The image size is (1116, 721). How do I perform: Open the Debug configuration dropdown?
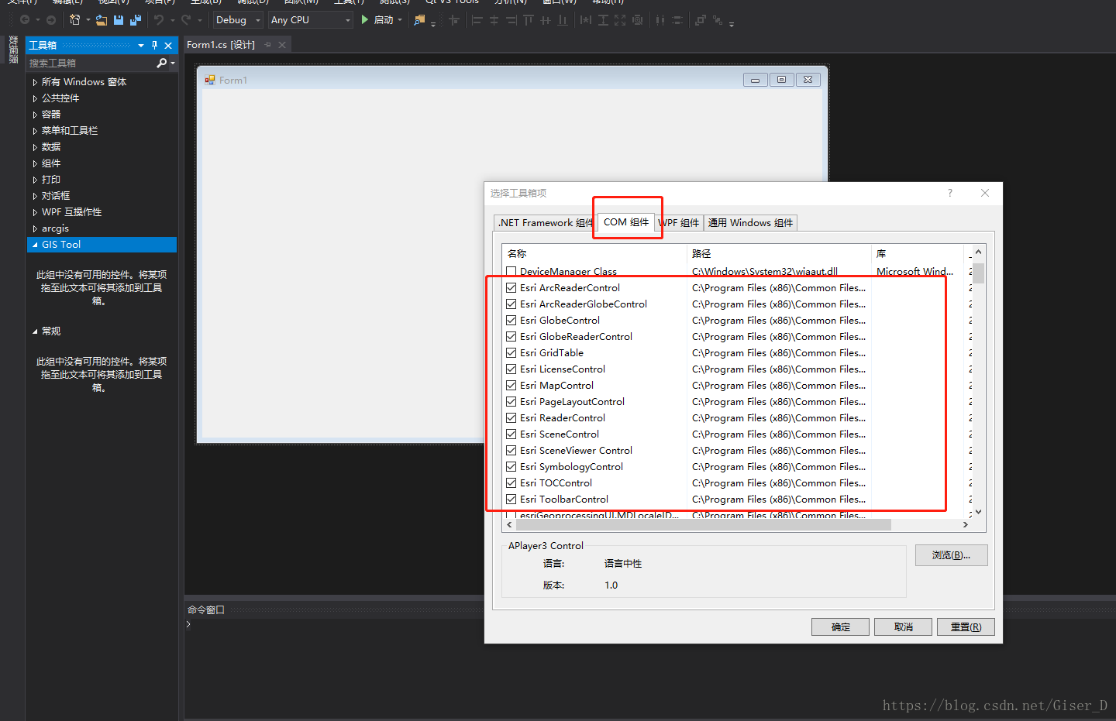(238, 20)
